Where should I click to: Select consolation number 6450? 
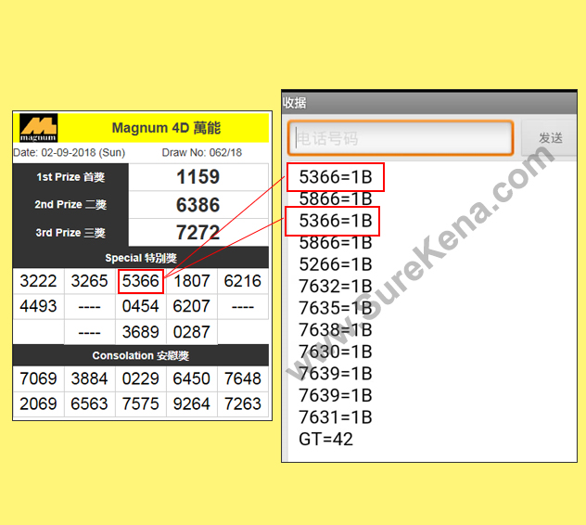point(192,378)
